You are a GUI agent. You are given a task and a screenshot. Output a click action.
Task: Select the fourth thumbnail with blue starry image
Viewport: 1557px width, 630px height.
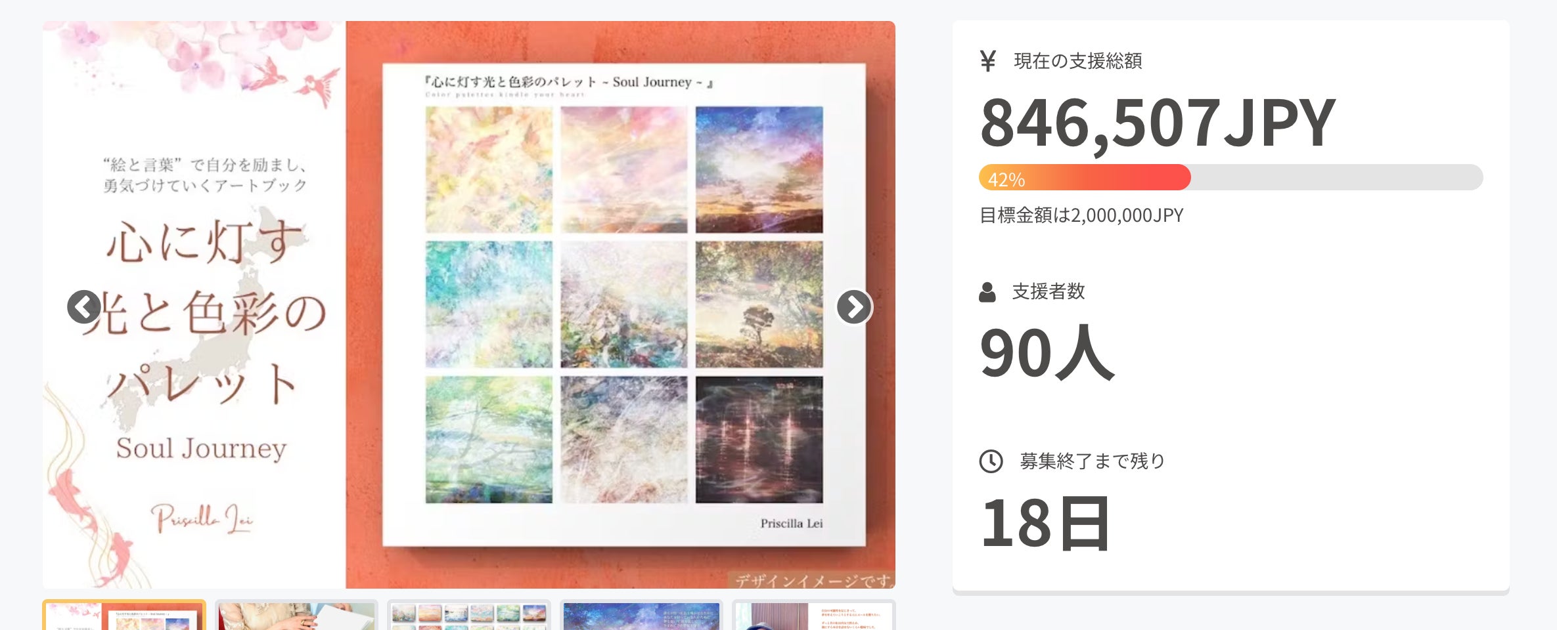click(641, 615)
